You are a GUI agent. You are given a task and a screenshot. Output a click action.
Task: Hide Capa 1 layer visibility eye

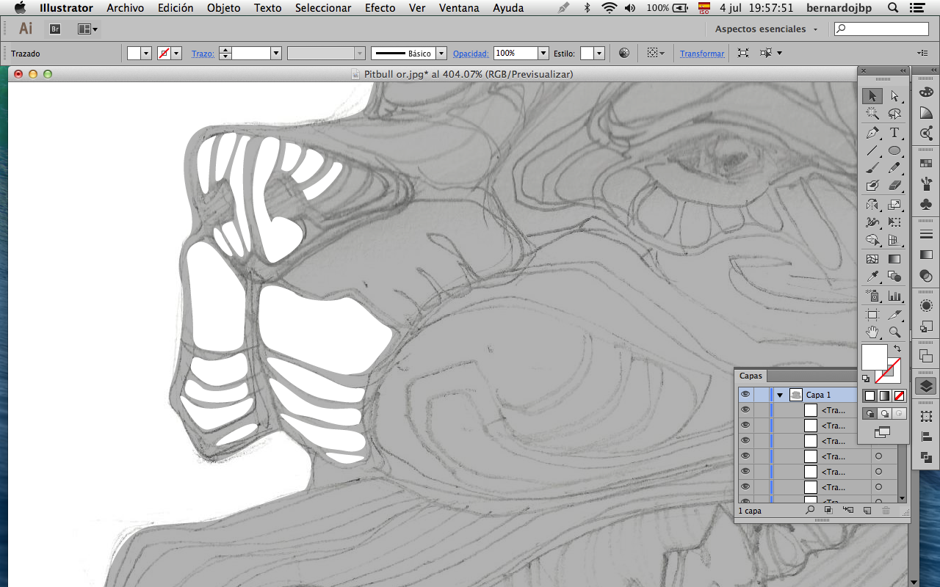tap(745, 395)
